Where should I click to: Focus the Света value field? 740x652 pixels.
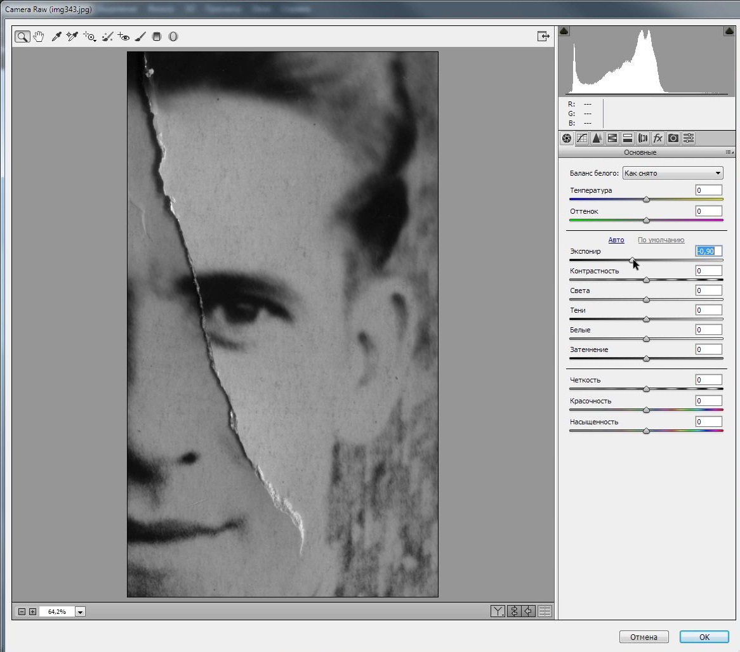click(x=709, y=290)
